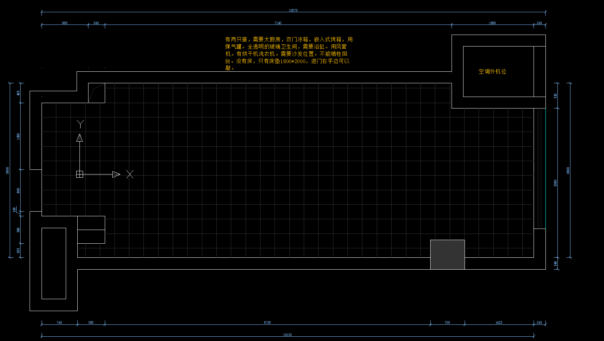Select the 10370 overall dimension text

click(x=293, y=10)
